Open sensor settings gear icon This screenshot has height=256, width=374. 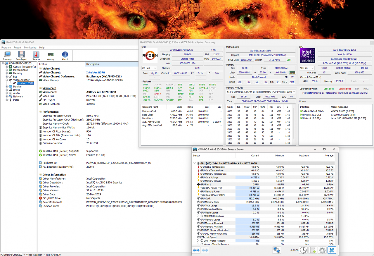coord(322,250)
